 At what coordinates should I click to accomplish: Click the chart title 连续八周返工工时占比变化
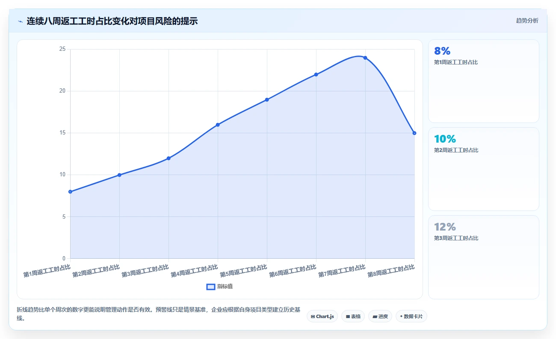pyautogui.click(x=112, y=21)
